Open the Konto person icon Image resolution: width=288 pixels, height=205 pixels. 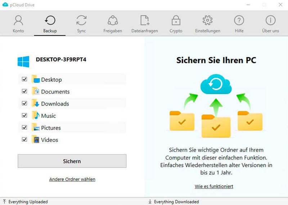pyautogui.click(x=18, y=20)
